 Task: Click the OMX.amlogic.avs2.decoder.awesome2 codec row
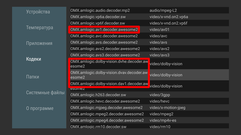tap(105, 49)
